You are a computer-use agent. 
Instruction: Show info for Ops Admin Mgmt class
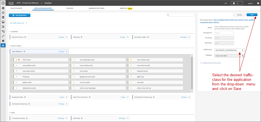(148, 37)
